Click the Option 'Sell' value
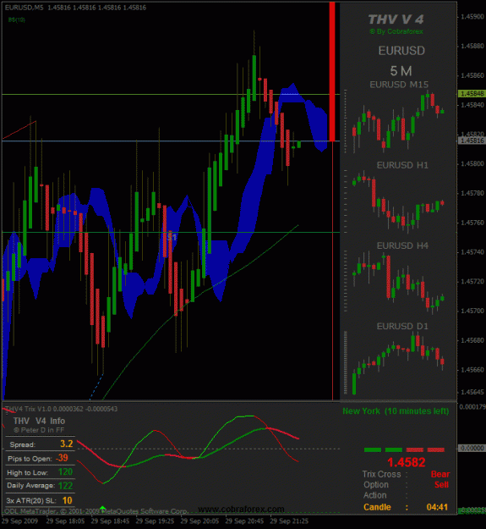Screen dimensions: 486x529 pyautogui.click(x=441, y=485)
